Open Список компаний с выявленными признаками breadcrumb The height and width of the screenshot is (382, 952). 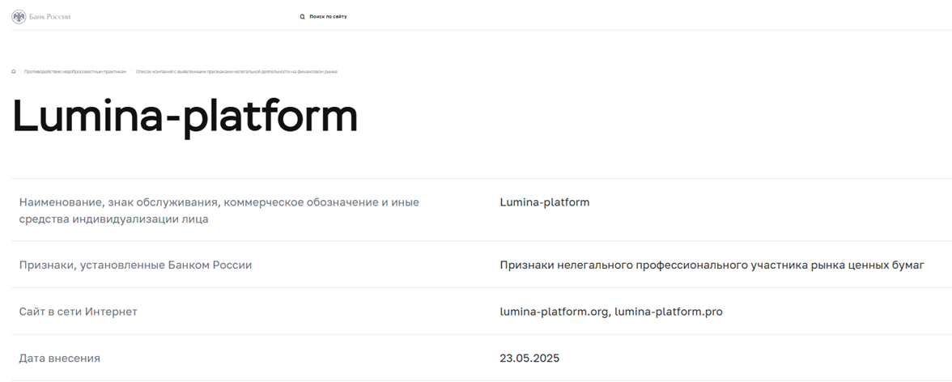pyautogui.click(x=236, y=72)
